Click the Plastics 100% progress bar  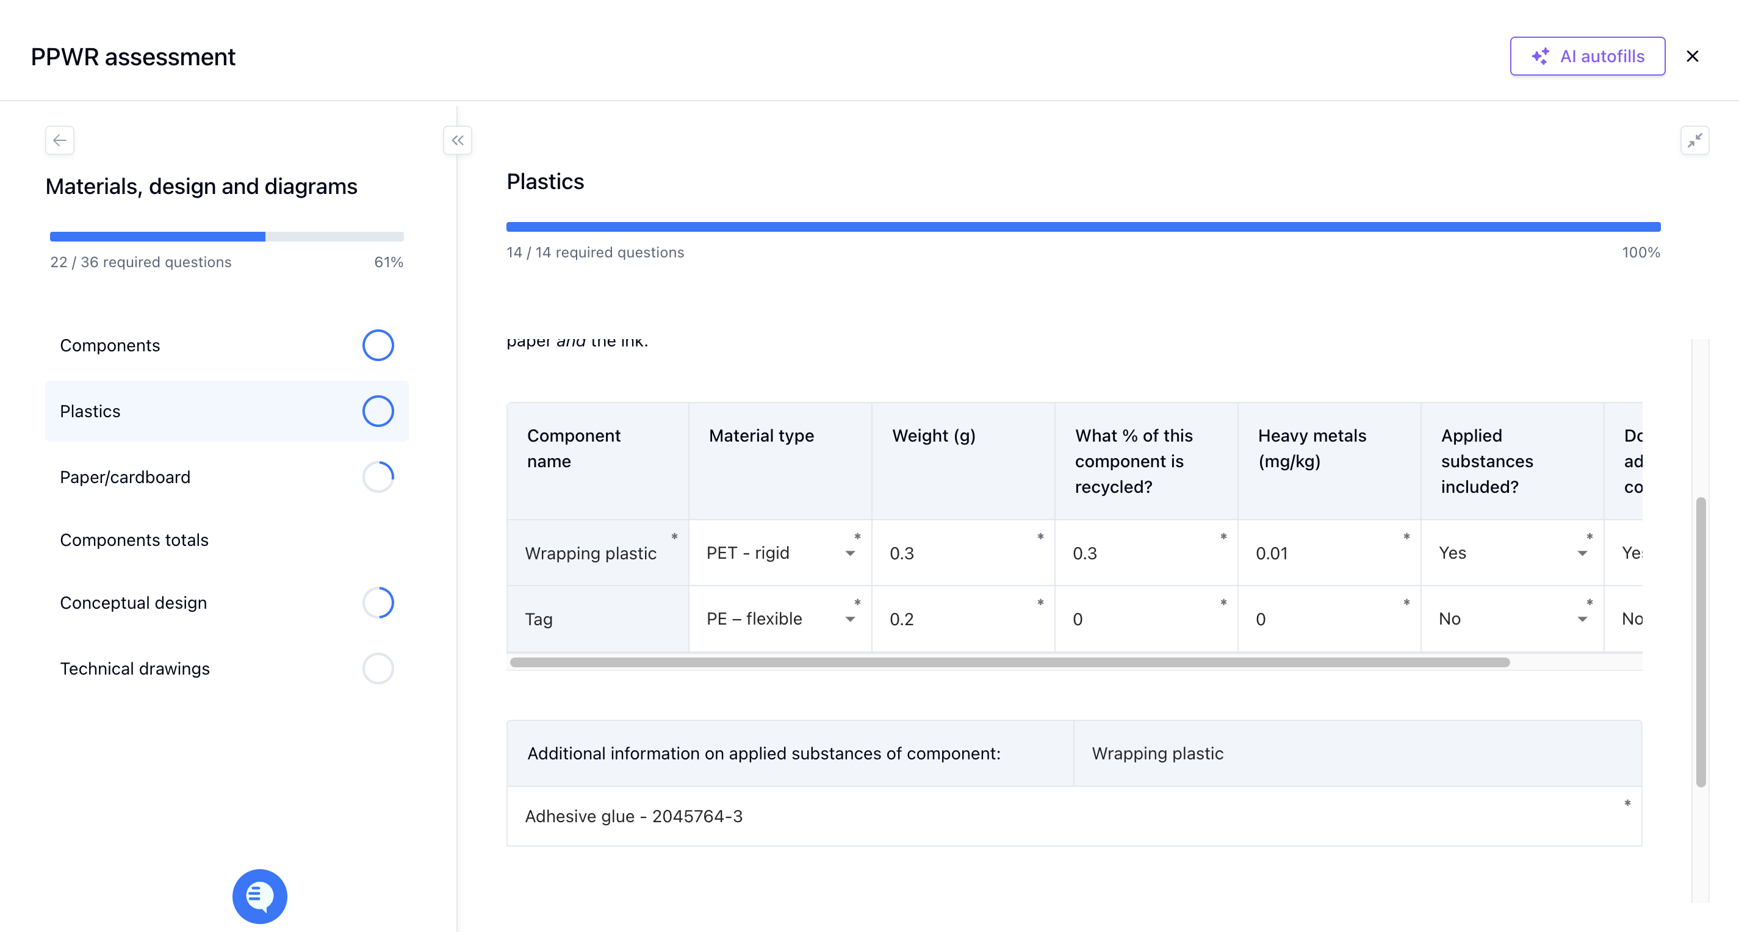(x=1083, y=227)
